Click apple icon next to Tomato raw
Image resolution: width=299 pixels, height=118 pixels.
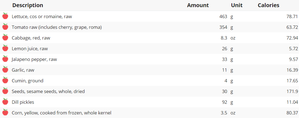(x=5, y=27)
